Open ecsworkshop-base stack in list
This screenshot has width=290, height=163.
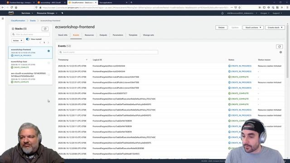coord(19,62)
